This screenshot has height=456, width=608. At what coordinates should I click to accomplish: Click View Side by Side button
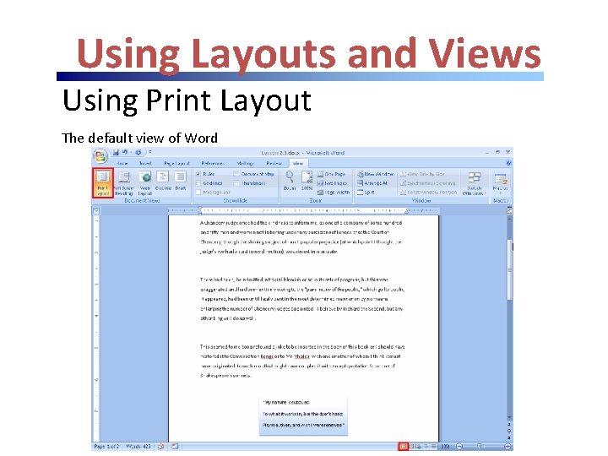423,174
